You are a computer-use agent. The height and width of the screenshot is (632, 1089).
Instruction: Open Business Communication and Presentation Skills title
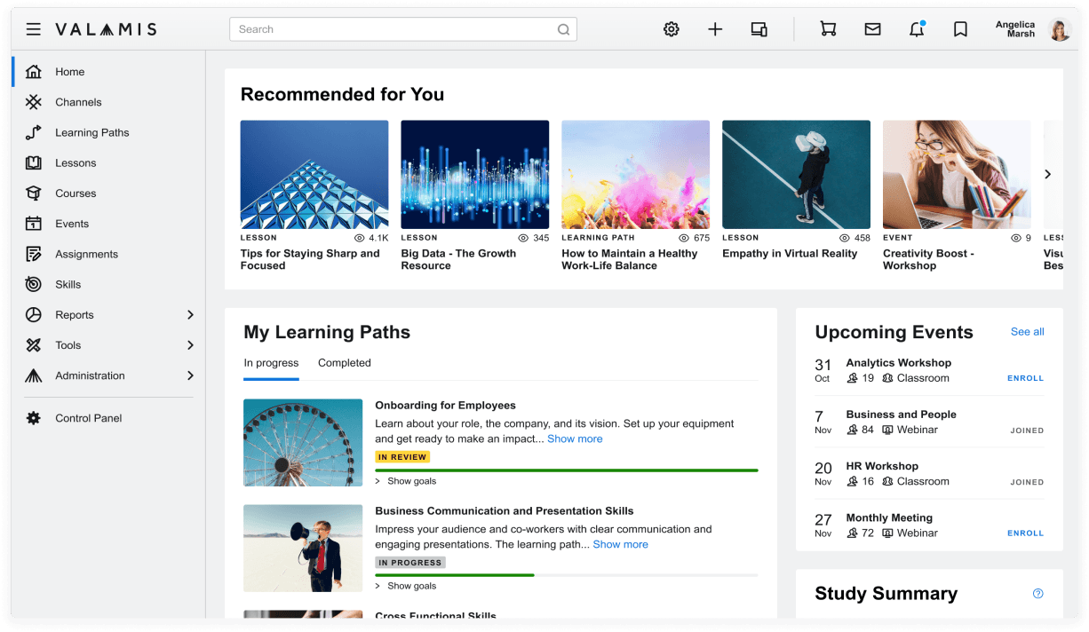click(x=505, y=511)
